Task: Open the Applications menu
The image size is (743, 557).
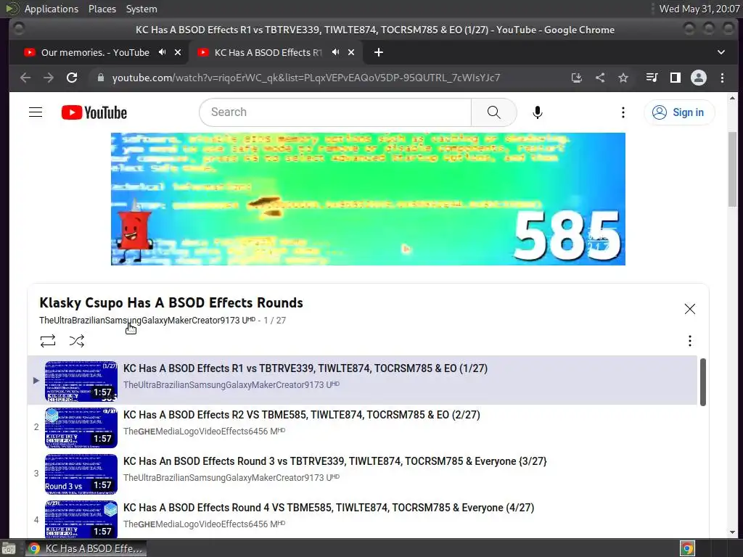Action: pyautogui.click(x=52, y=9)
